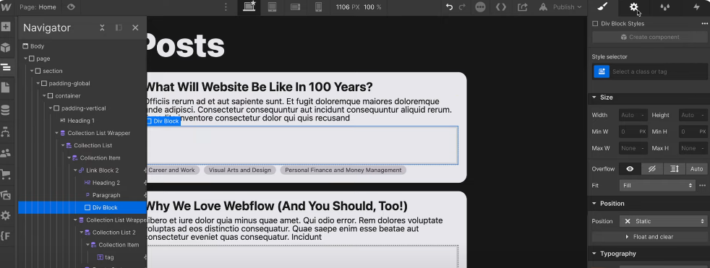
Task: Click the Career and Work tag
Action: [x=171, y=170]
